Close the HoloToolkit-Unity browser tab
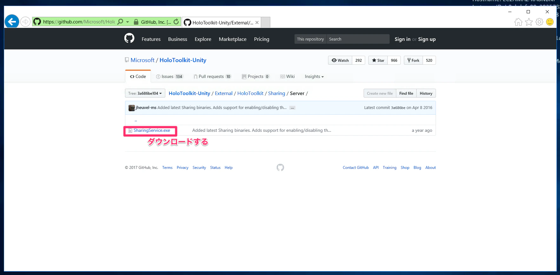 point(257,22)
